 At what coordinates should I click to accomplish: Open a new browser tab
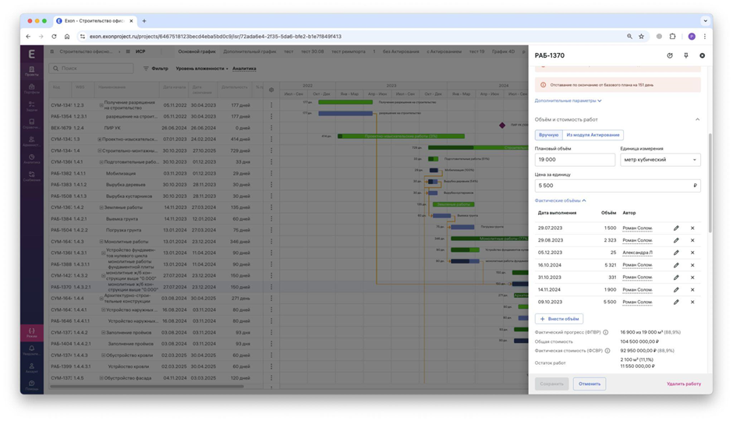[144, 21]
